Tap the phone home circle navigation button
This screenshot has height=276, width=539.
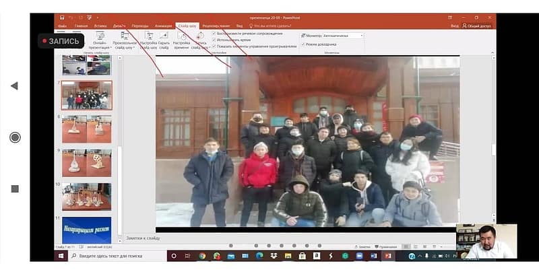pos(15,137)
